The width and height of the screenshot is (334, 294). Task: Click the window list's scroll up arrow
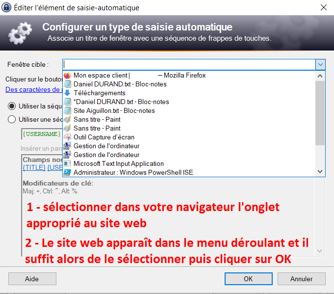tap(320, 76)
